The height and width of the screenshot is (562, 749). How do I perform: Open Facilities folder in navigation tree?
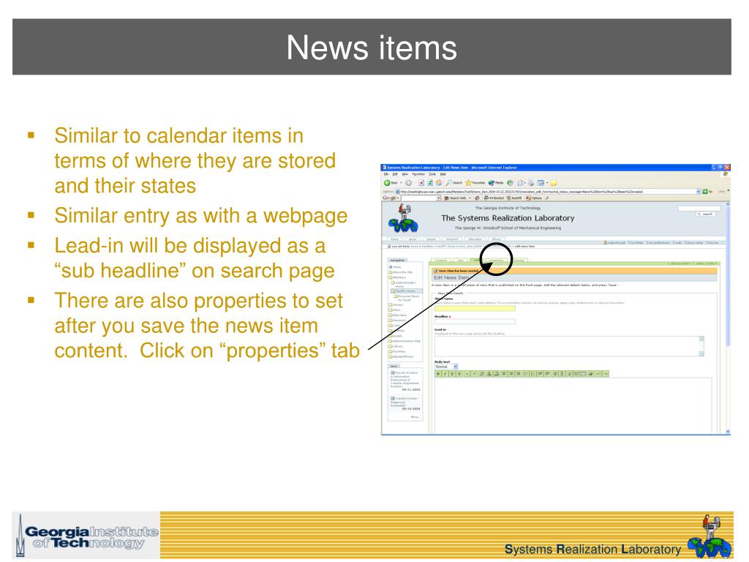(x=397, y=351)
